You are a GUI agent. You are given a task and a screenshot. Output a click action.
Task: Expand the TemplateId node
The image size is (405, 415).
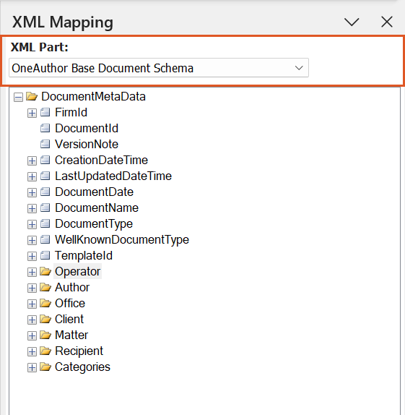coord(32,256)
